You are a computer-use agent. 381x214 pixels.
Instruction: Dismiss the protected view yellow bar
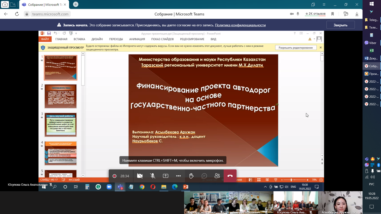pos(321,48)
